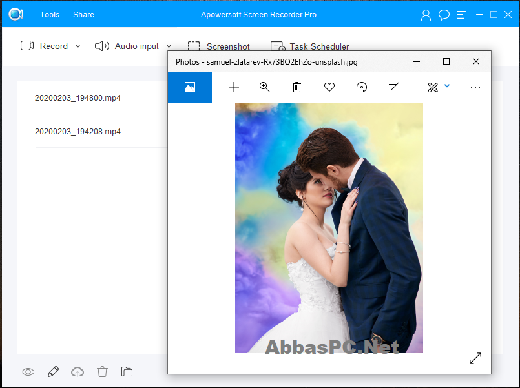
Task: Open the user account icon
Action: [426, 15]
